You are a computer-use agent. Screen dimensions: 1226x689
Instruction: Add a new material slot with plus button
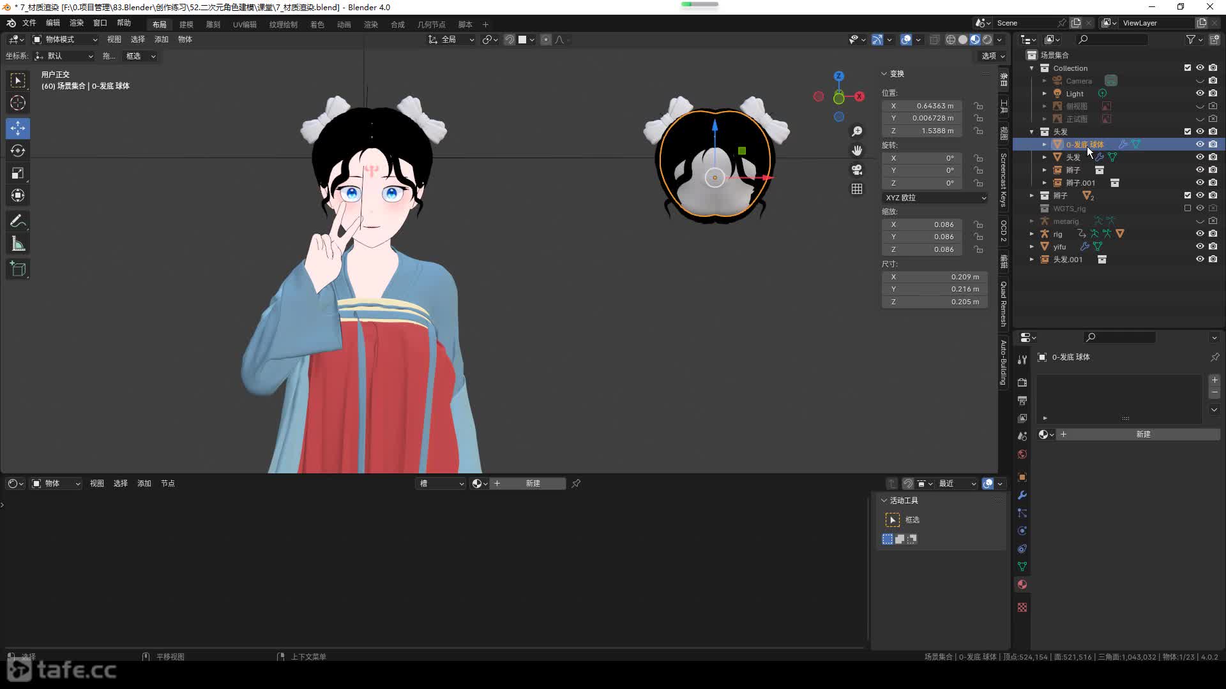tap(1215, 380)
